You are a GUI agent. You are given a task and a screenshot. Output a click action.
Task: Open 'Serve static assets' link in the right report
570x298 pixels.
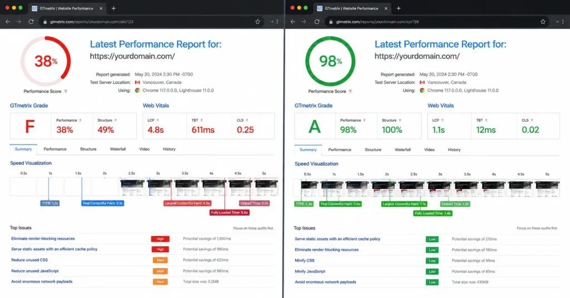337,239
